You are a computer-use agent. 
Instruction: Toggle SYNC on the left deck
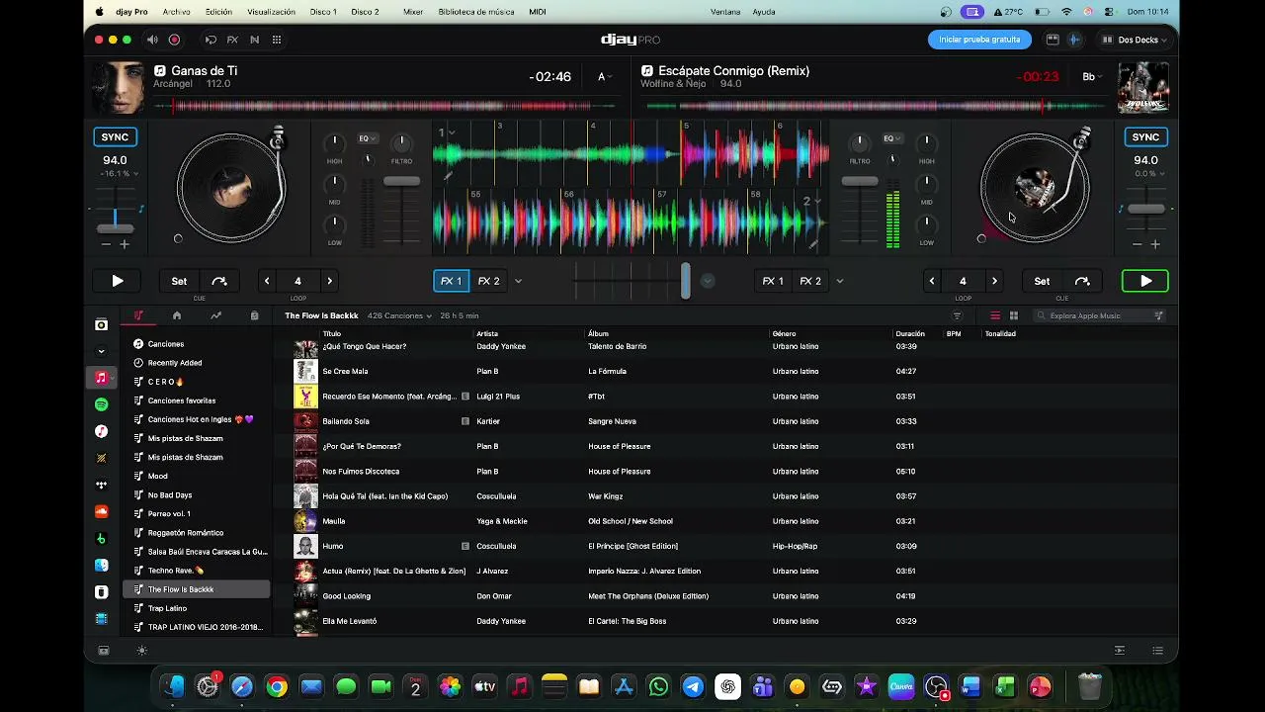coord(115,136)
